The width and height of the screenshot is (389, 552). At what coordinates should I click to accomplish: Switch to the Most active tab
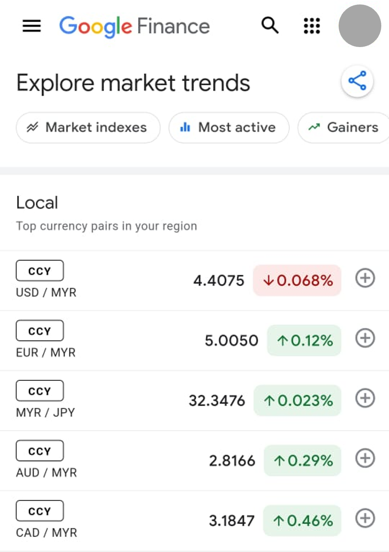229,127
